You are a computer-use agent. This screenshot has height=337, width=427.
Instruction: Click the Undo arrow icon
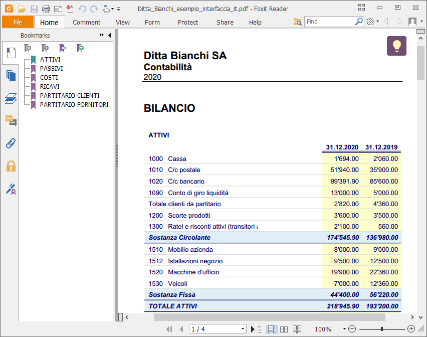[x=82, y=9]
